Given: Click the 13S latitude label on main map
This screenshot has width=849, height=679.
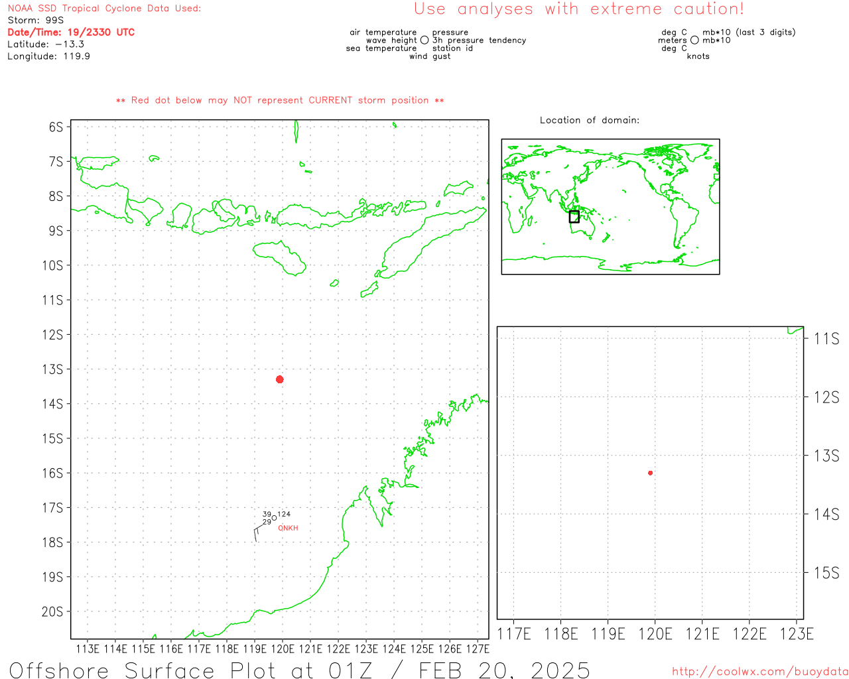Looking at the screenshot, I should pos(52,369).
